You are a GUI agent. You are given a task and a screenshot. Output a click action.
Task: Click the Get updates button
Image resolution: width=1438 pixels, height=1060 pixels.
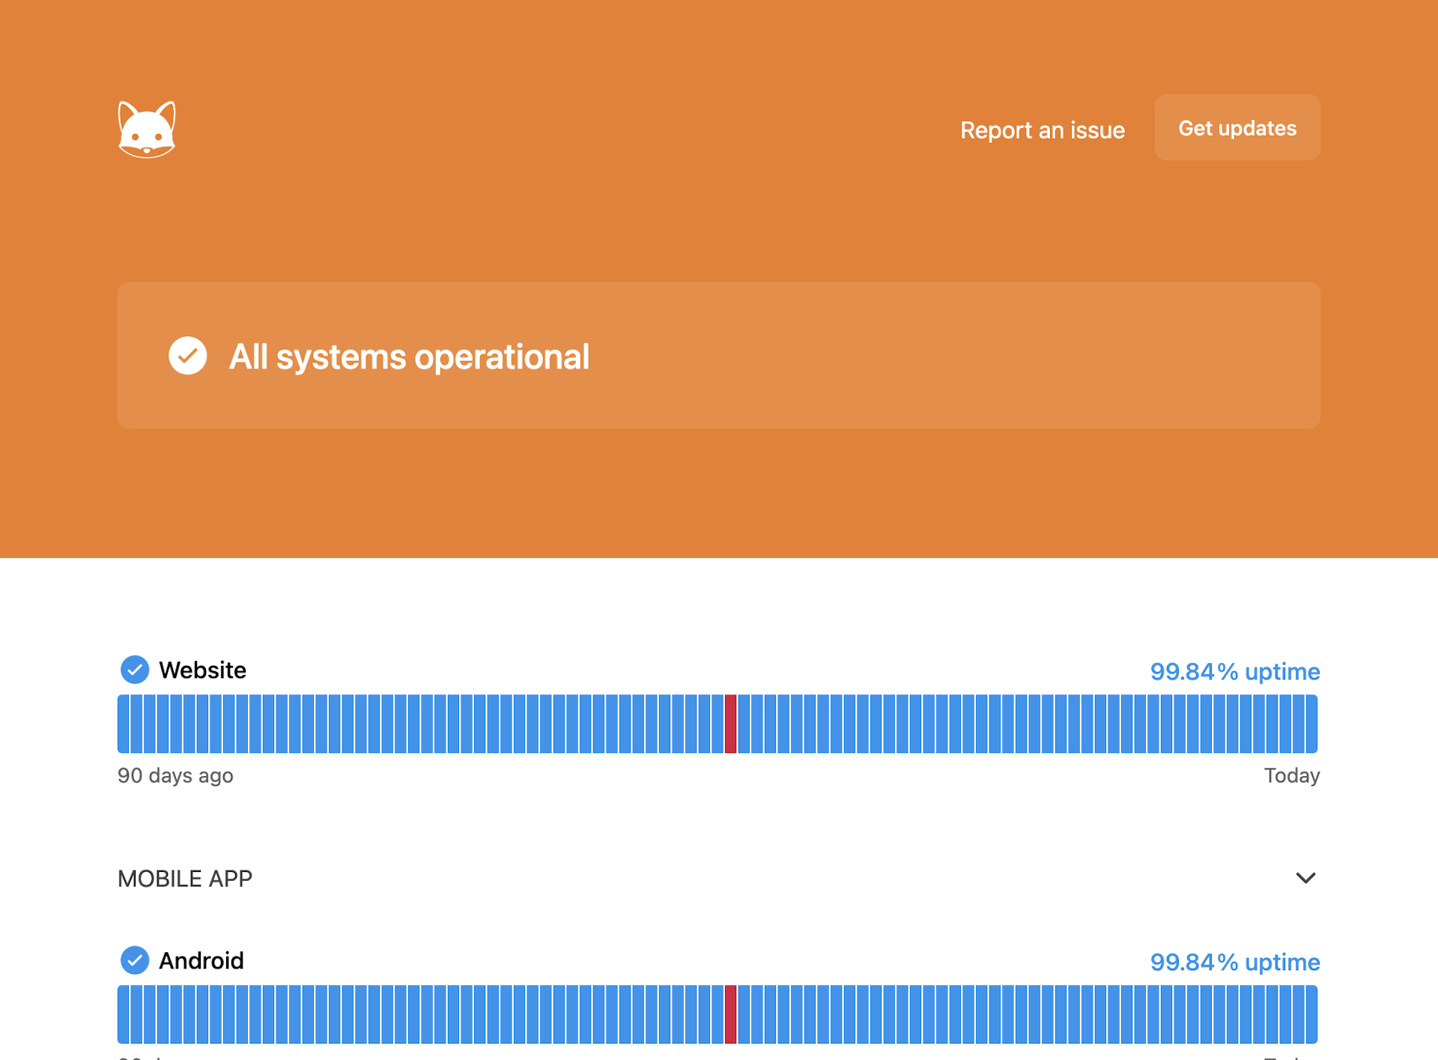(x=1237, y=127)
